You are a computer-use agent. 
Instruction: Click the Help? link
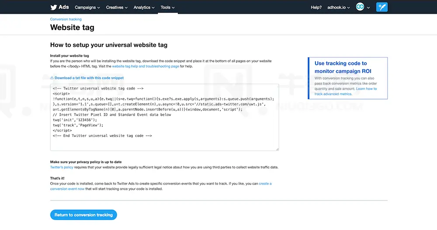pos(316,7)
